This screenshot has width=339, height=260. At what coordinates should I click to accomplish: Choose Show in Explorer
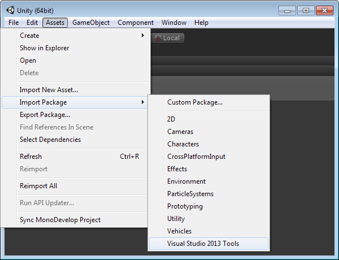click(76, 48)
